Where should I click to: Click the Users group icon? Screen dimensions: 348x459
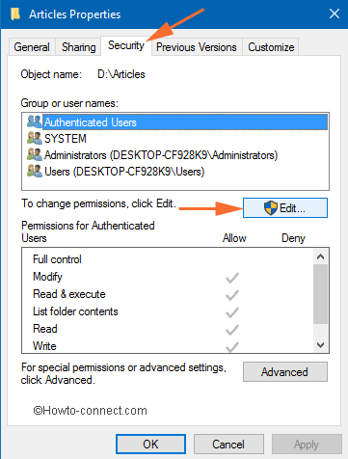pos(35,171)
